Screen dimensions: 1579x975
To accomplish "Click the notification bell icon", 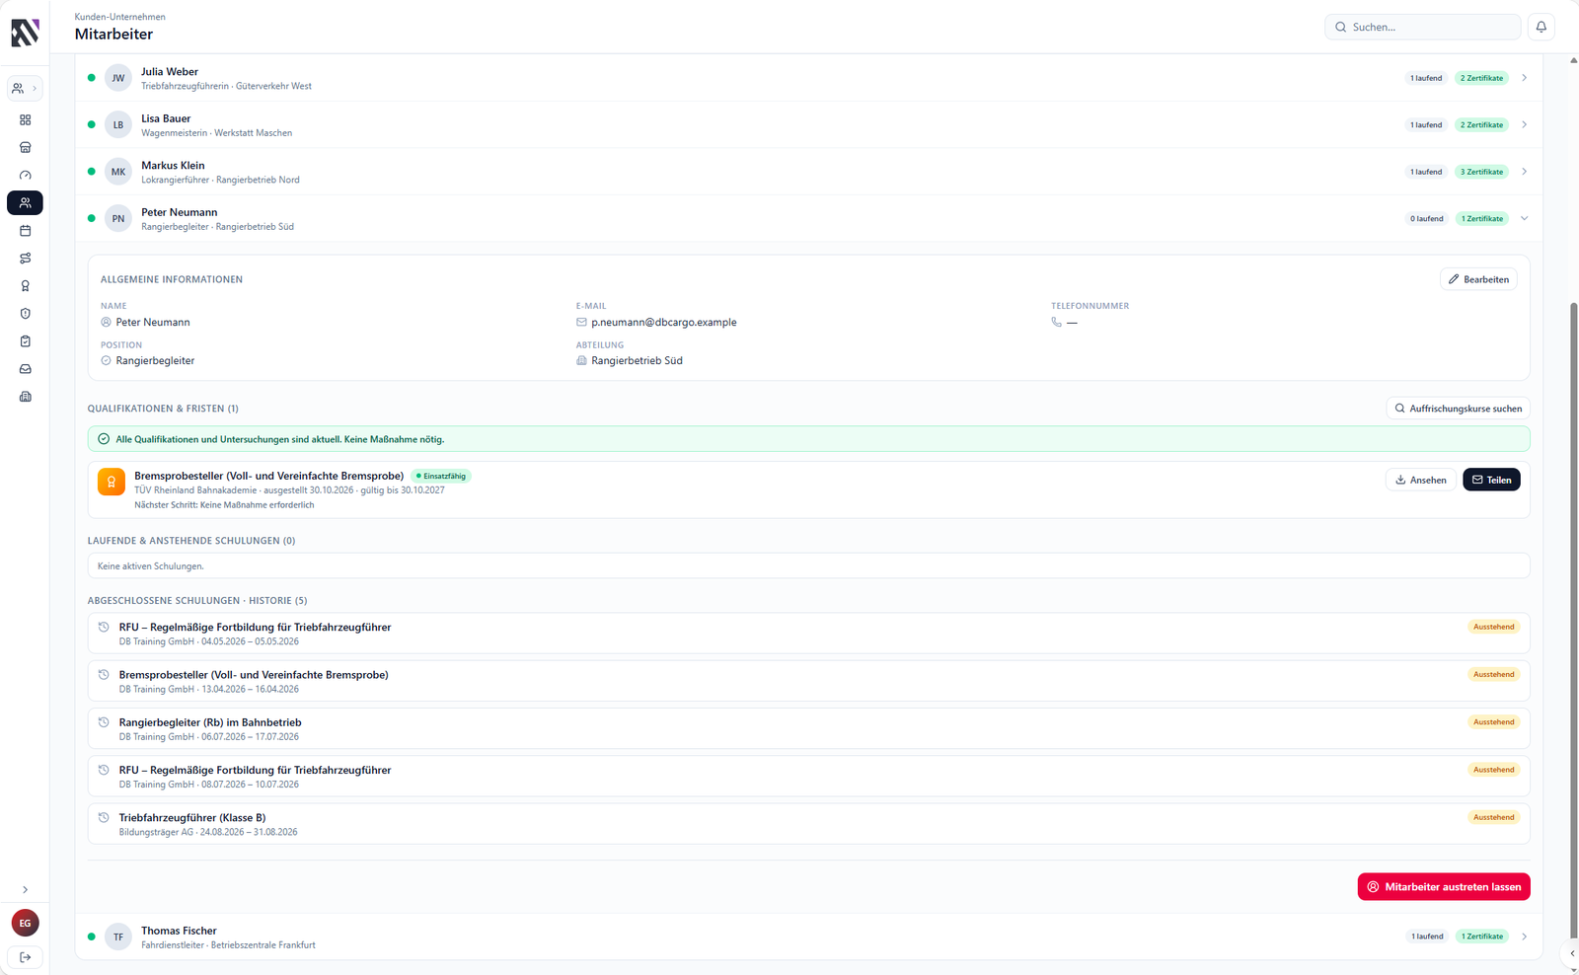I will [x=1541, y=27].
